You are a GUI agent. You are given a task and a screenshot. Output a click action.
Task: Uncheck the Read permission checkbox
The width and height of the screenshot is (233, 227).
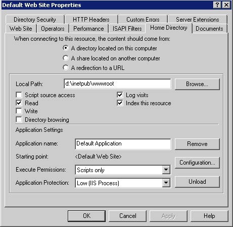[19, 103]
